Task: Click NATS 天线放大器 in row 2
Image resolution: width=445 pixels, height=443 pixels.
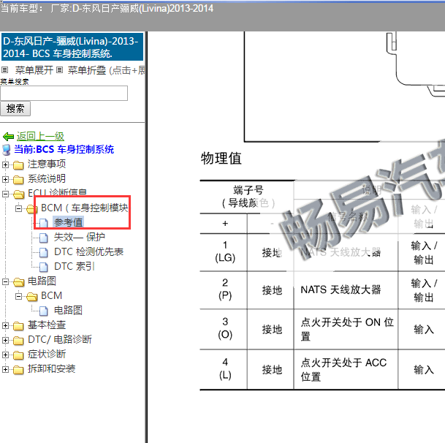Action: (x=341, y=290)
